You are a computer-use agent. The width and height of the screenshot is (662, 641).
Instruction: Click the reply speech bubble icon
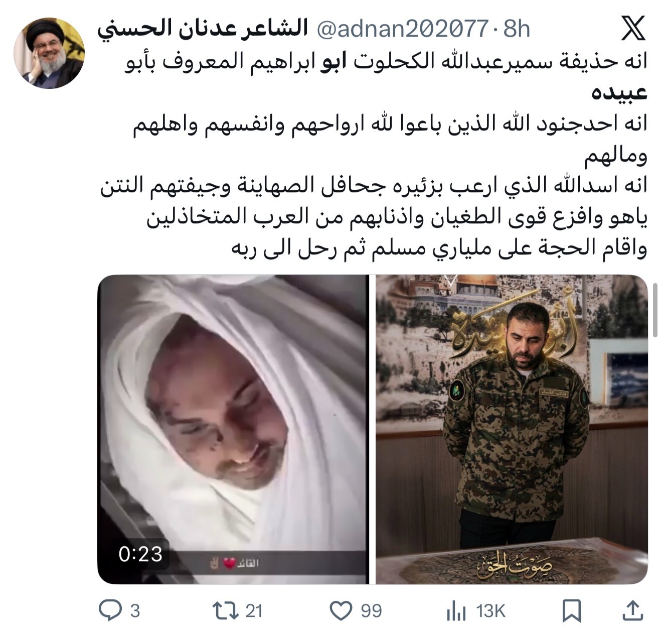pyautogui.click(x=110, y=610)
